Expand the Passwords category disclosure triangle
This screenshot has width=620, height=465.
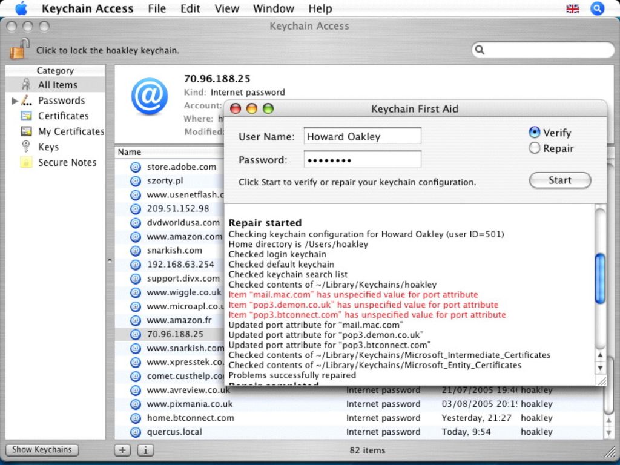[x=15, y=101]
